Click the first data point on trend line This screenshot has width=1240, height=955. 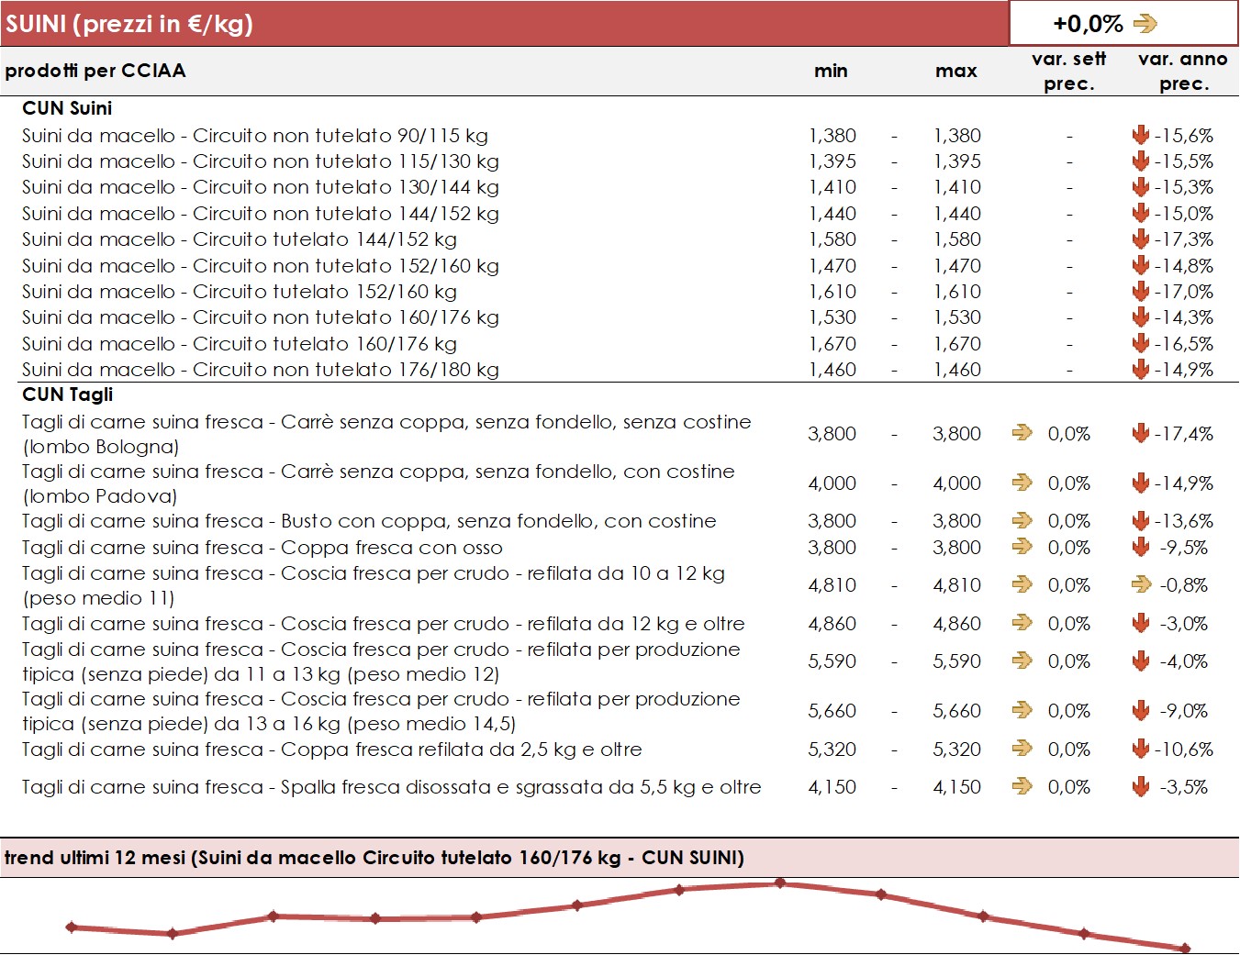click(x=72, y=927)
